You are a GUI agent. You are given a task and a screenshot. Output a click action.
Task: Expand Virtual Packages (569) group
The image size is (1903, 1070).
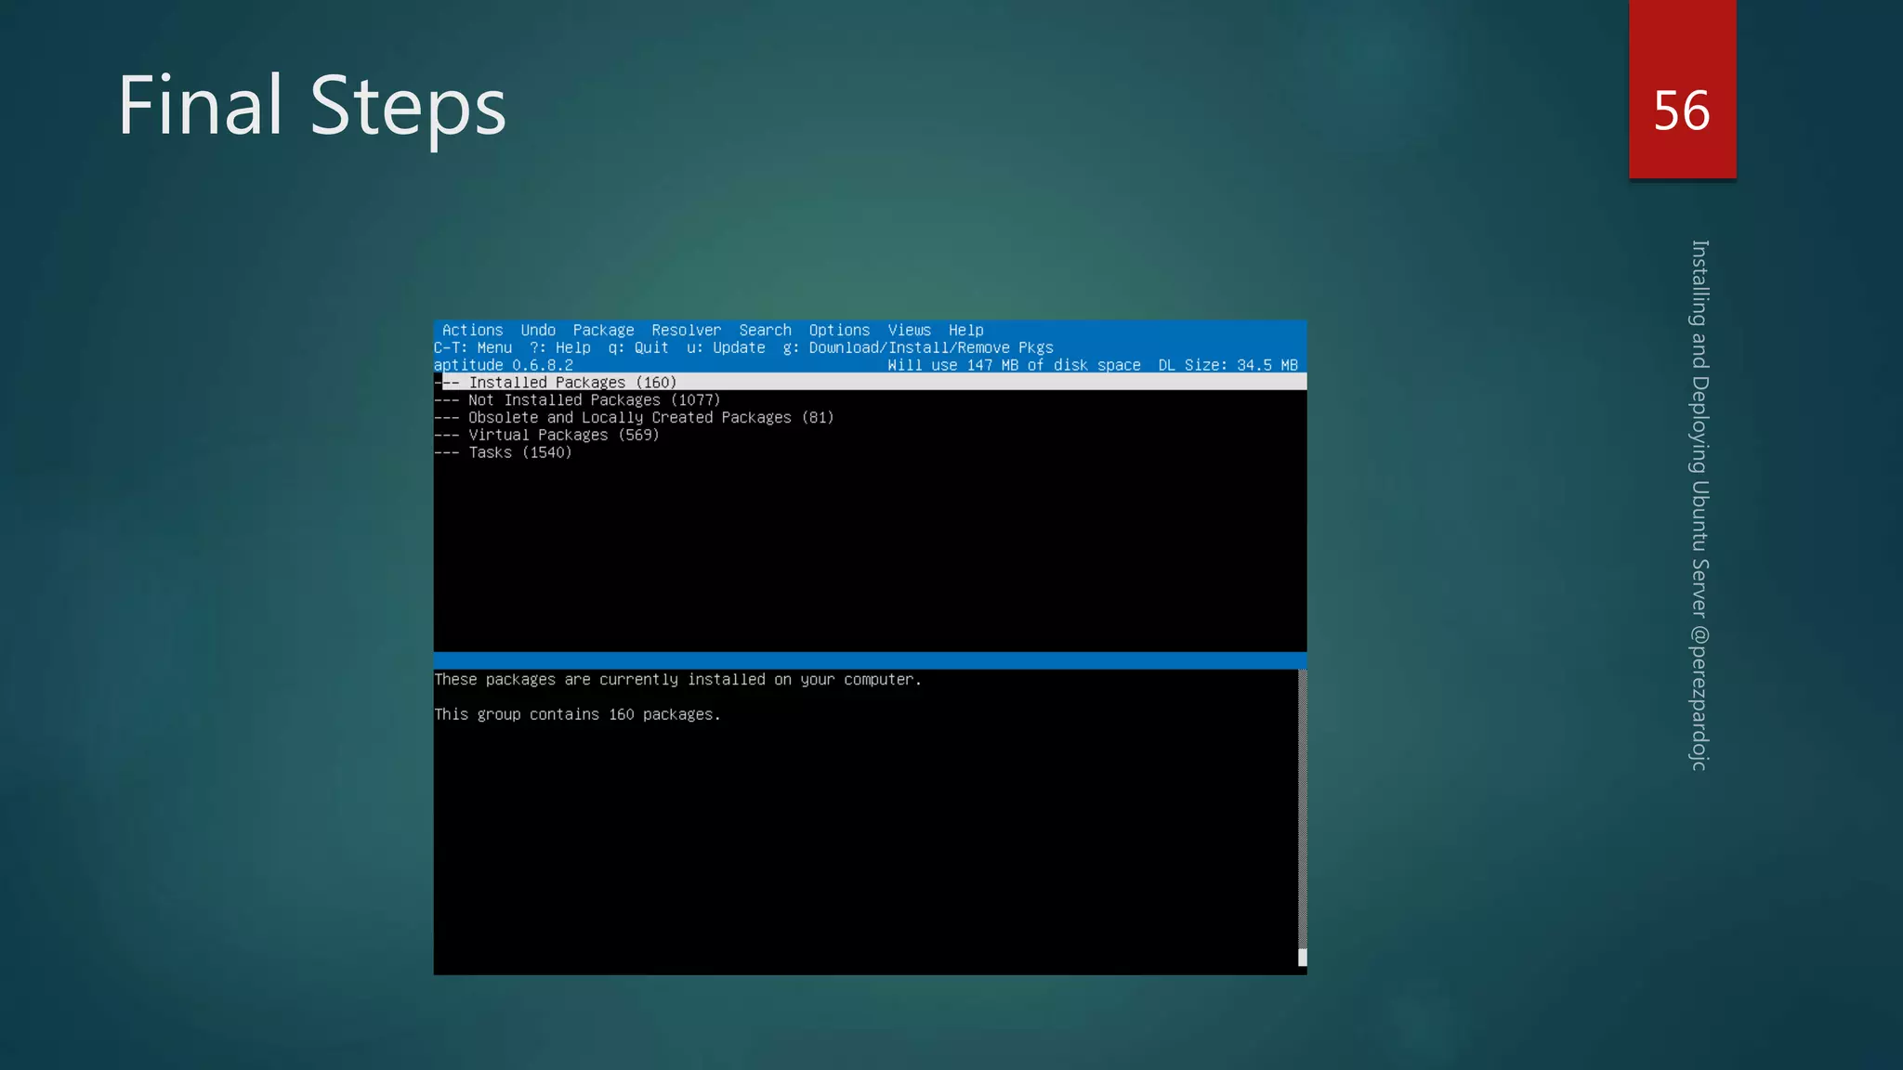(562, 435)
